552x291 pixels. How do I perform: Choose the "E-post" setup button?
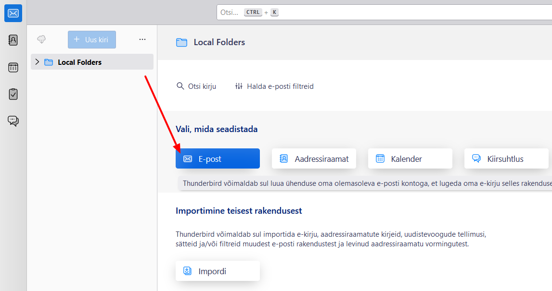click(x=218, y=158)
